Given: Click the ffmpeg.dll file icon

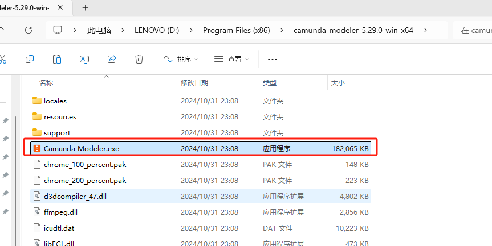Looking at the screenshot, I should [x=37, y=212].
